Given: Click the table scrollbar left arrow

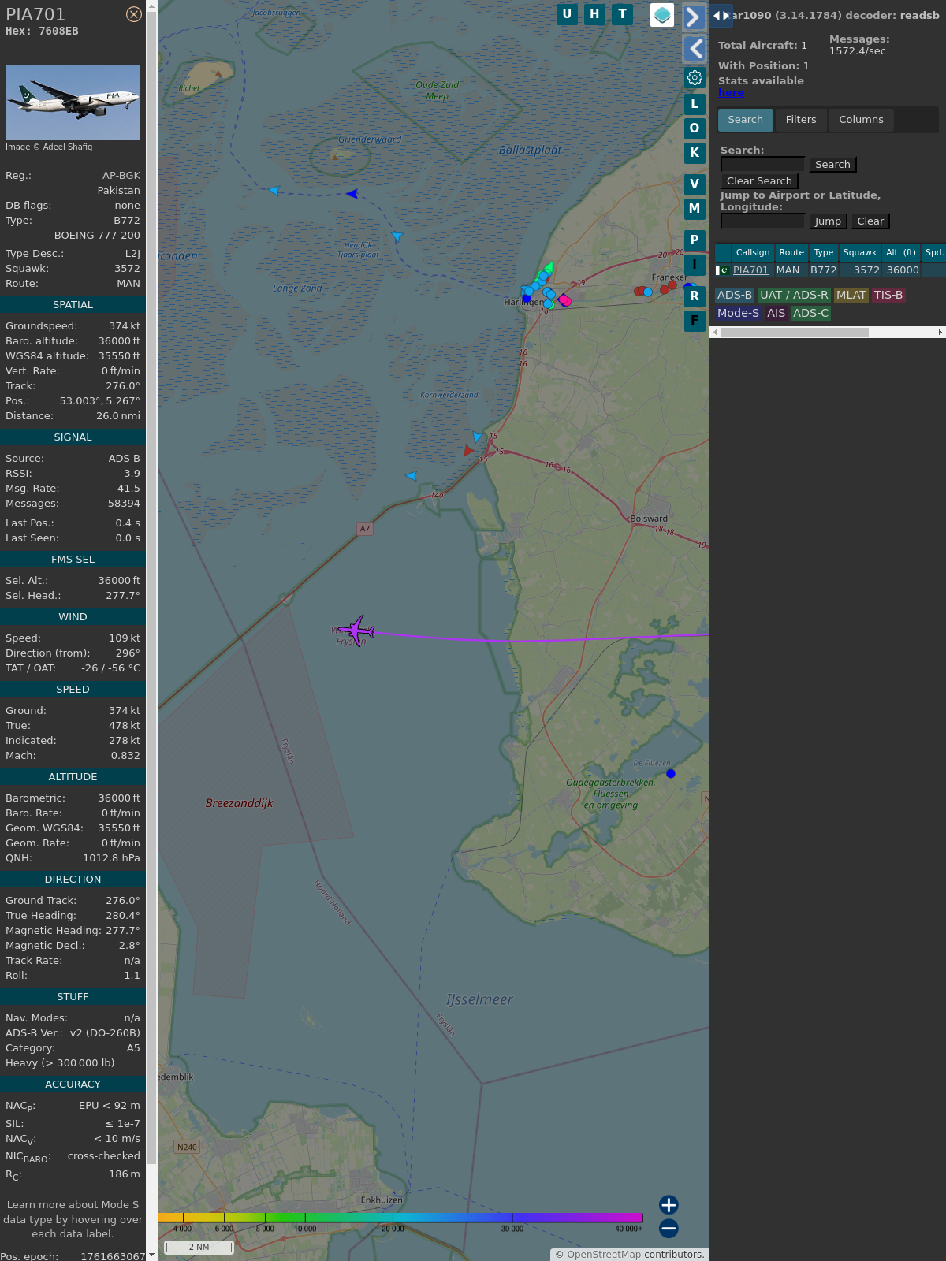Looking at the screenshot, I should (x=715, y=333).
